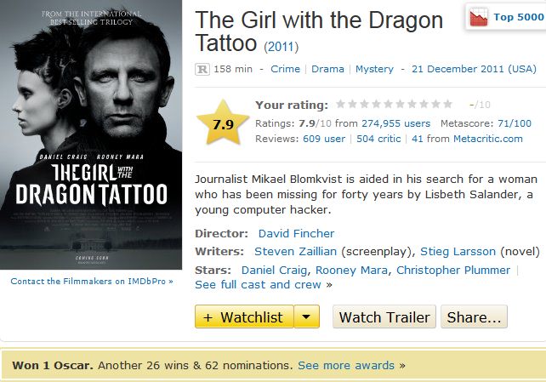Click the gold 7.9 rating star
The height and width of the screenshot is (382, 546).
tap(224, 124)
